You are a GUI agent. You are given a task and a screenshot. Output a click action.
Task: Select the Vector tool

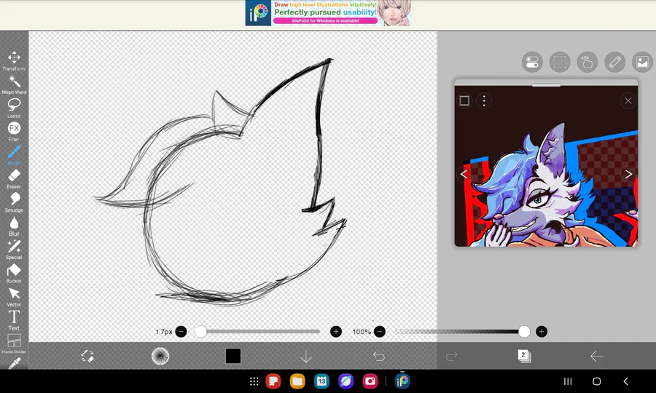[14, 296]
